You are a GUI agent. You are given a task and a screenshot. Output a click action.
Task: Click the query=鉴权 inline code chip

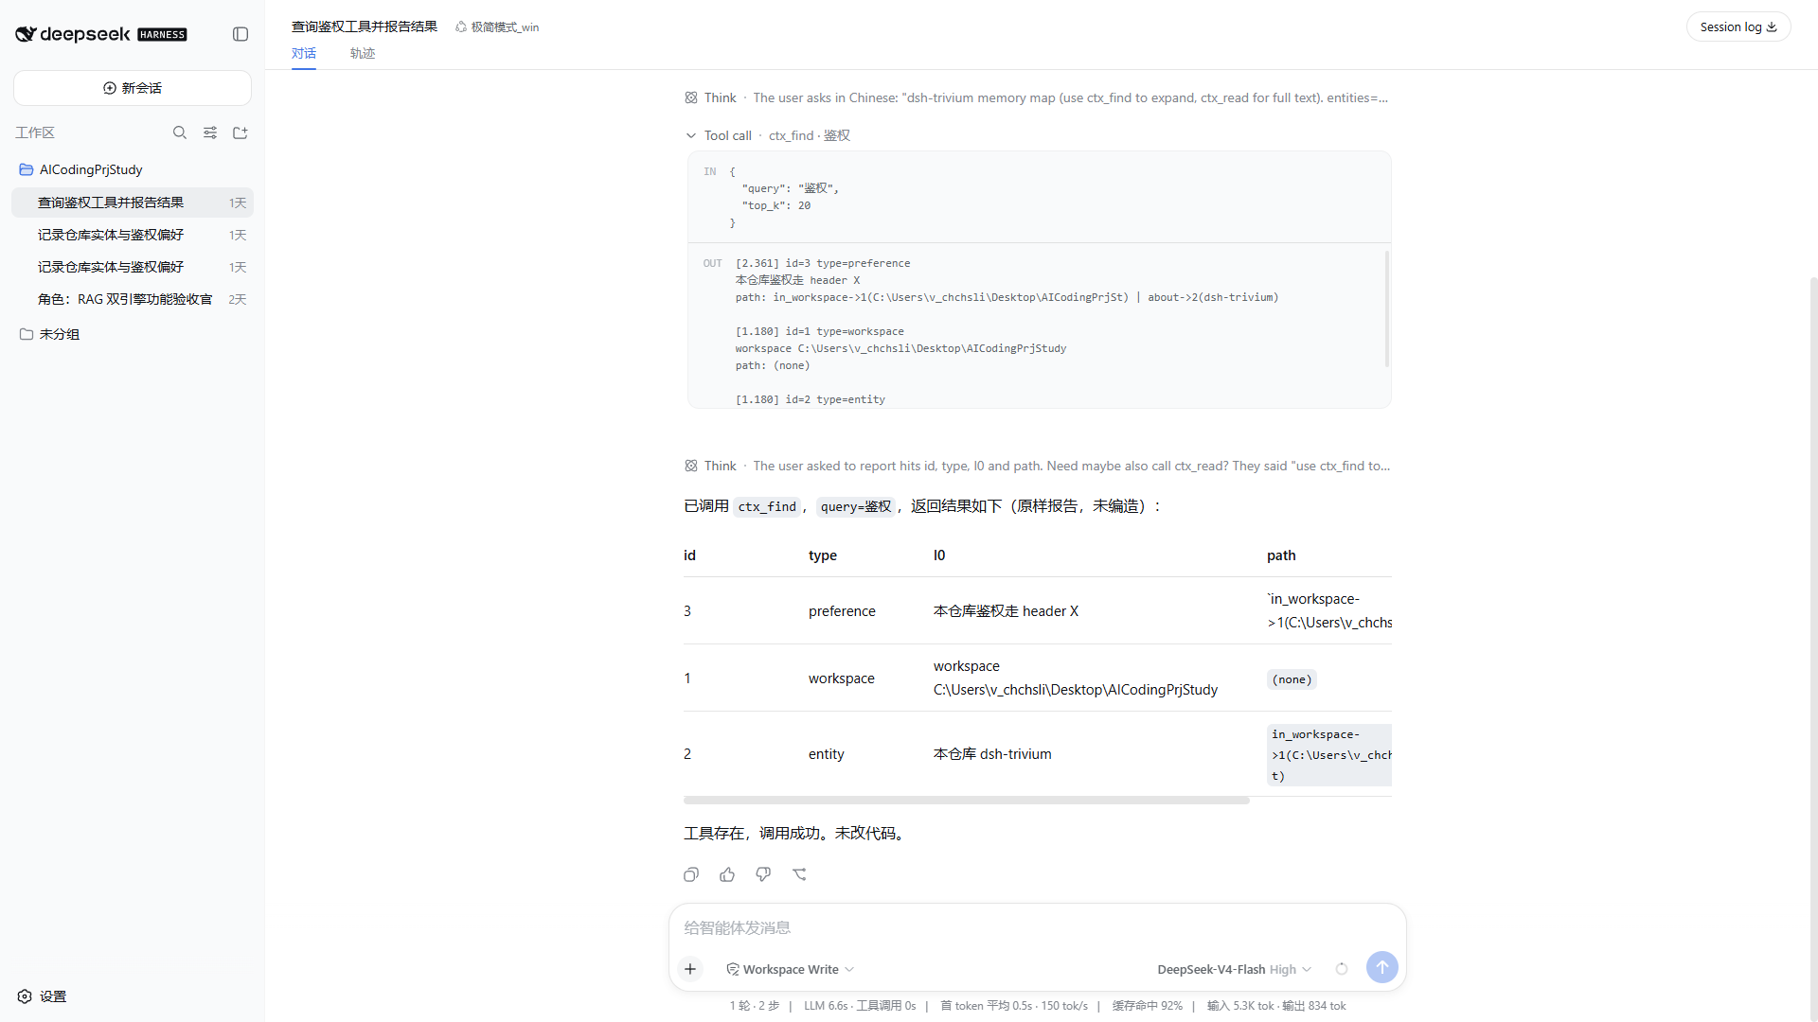[x=856, y=507]
